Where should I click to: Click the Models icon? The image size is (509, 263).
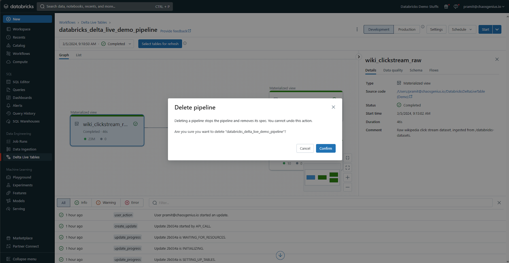coord(9,201)
